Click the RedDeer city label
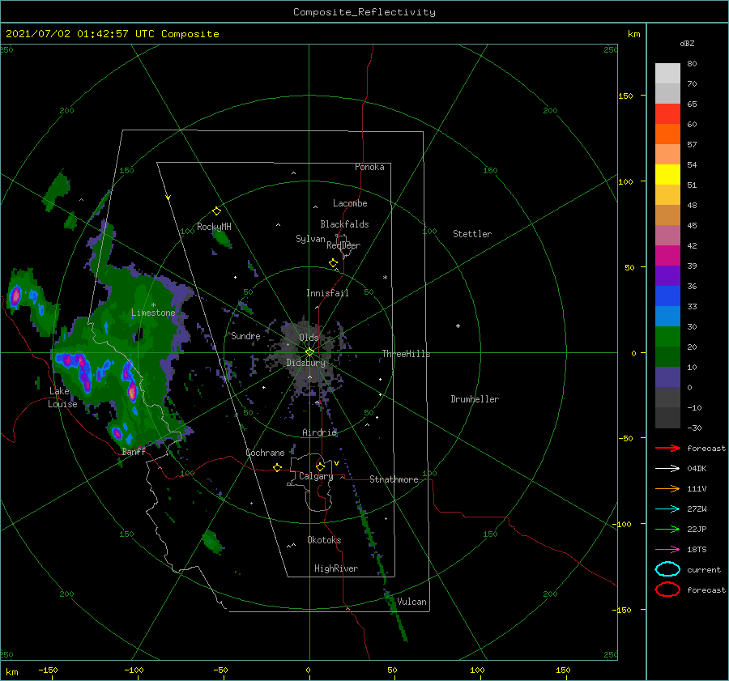 click(343, 245)
